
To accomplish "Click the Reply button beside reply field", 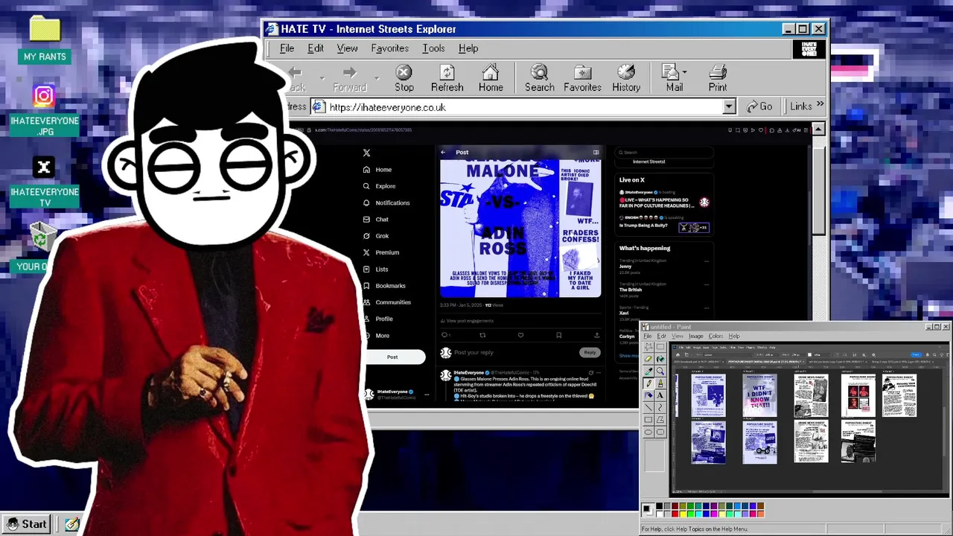I will pos(590,352).
